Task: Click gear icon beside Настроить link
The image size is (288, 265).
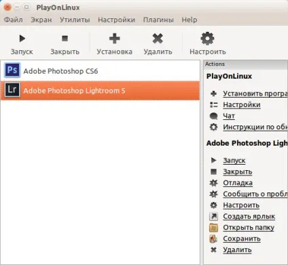Action: tap(213, 205)
